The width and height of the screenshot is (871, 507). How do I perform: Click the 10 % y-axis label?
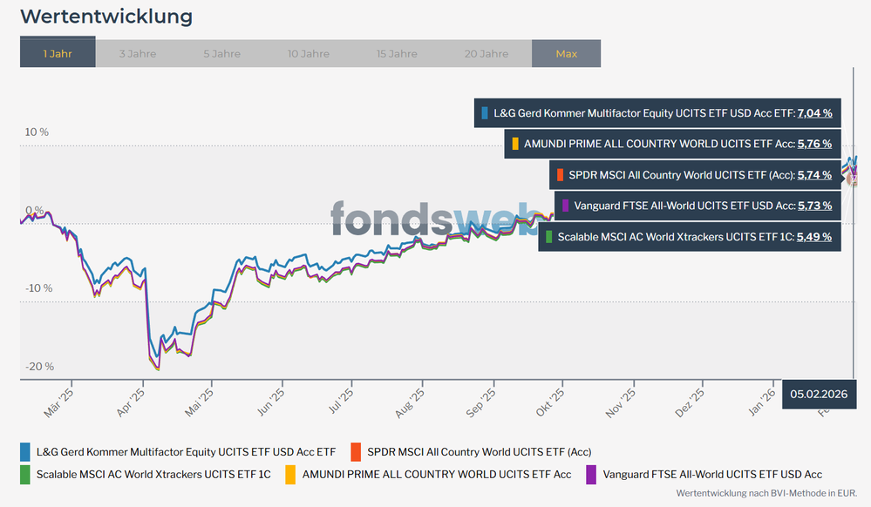click(x=37, y=132)
